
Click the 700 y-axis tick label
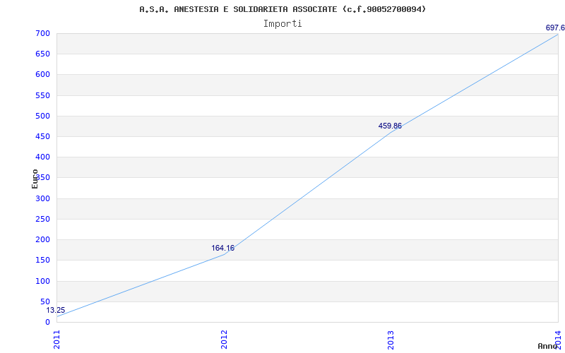click(43, 33)
